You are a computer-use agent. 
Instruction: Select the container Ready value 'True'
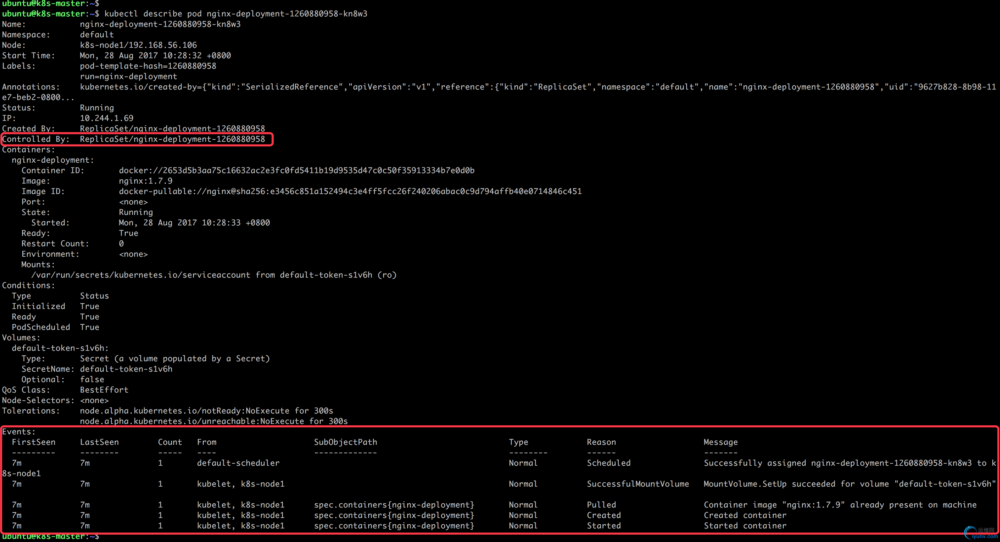click(128, 233)
